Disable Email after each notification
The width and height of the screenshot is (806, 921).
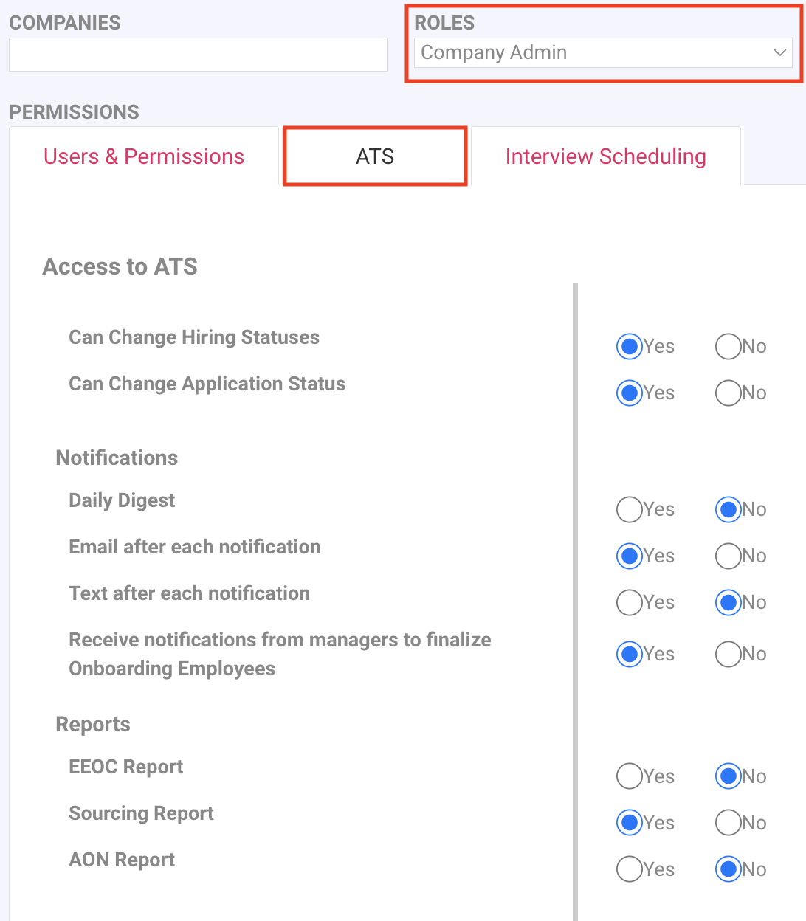coord(728,556)
